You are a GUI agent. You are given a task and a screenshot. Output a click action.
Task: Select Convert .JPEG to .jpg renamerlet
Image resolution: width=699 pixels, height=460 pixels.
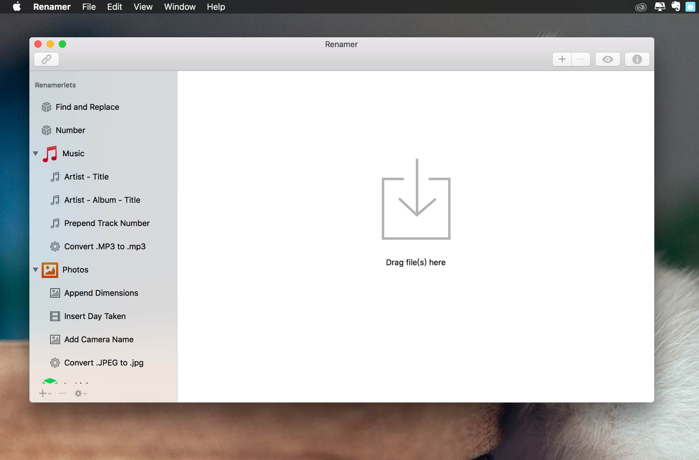tap(103, 363)
